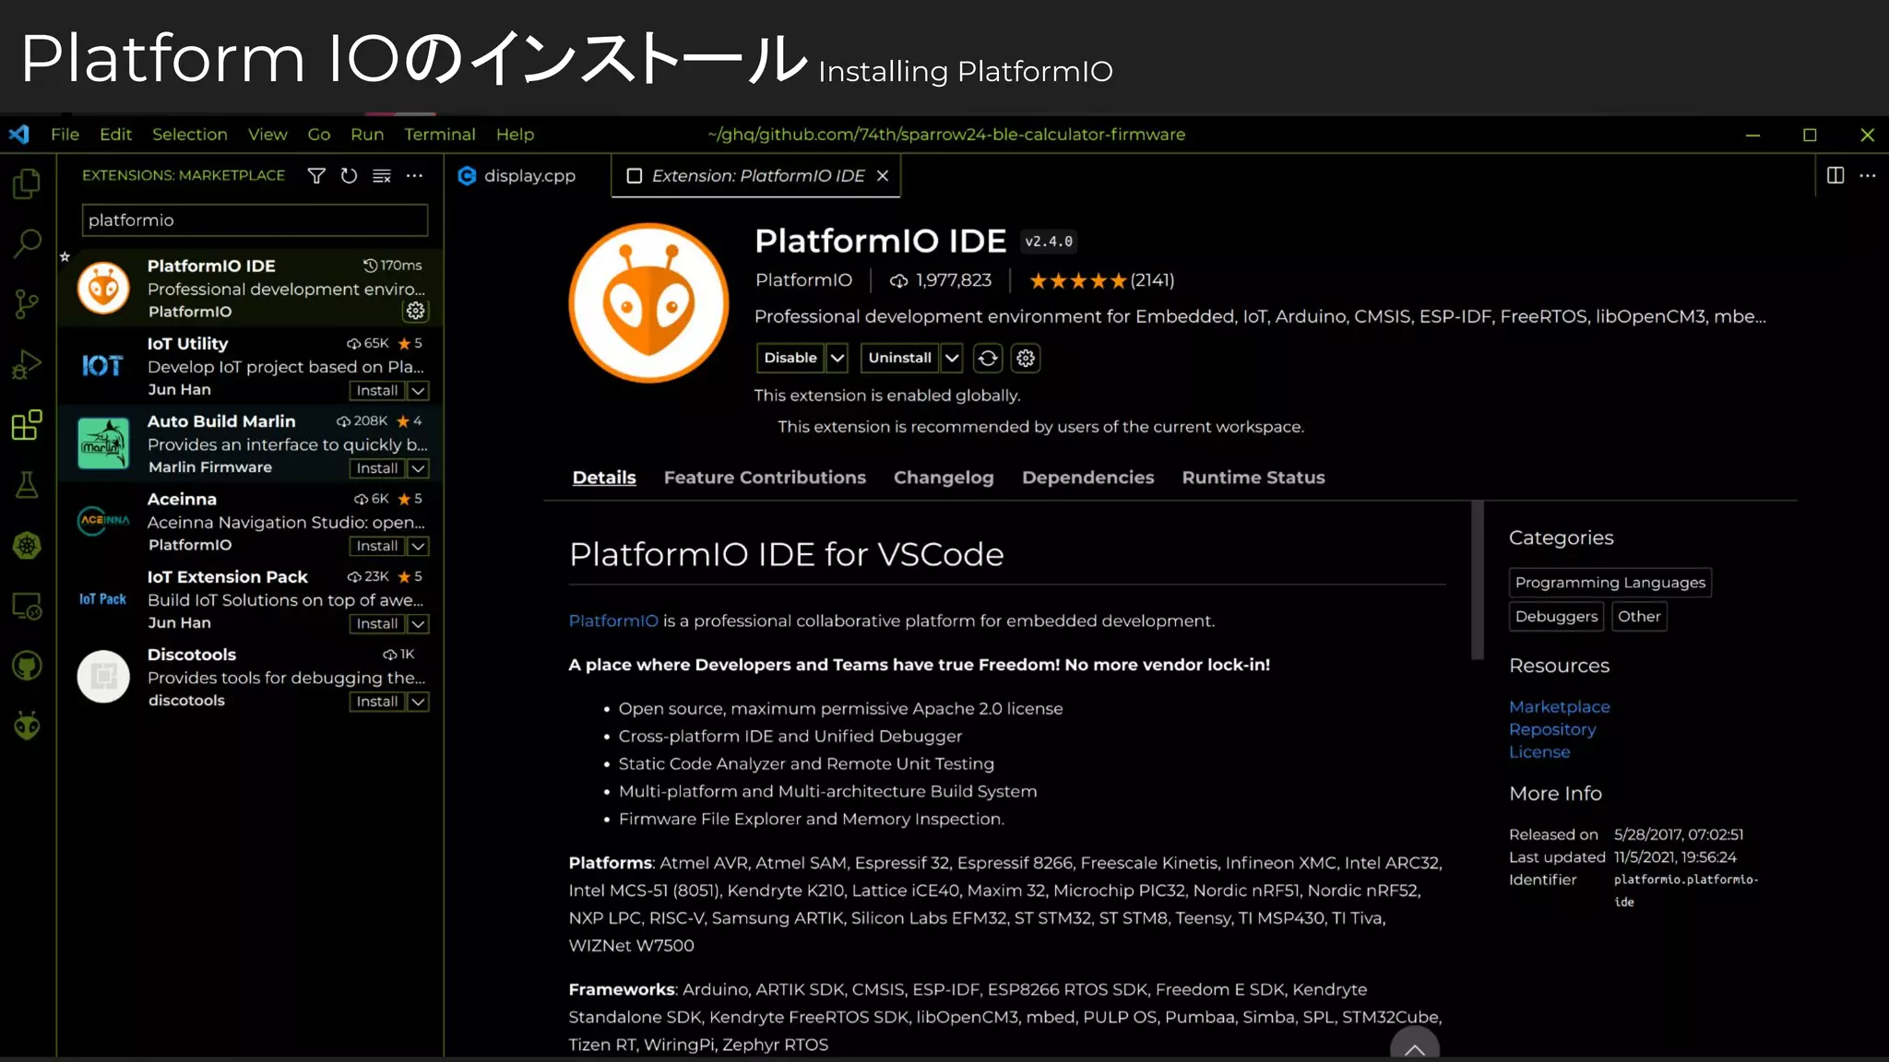This screenshot has height=1062, width=1889.
Task: Open the Terminal menu
Action: tap(439, 134)
